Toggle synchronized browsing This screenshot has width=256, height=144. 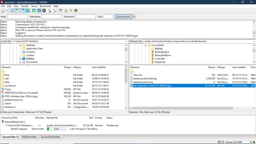tap(71, 10)
